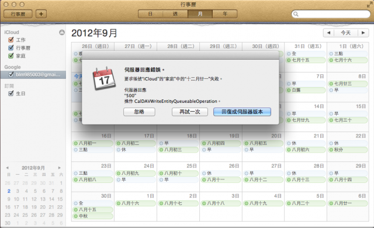The height and width of the screenshot is (228, 374).
Task: Open the 中秋 event on the 30th
Action: (93, 216)
